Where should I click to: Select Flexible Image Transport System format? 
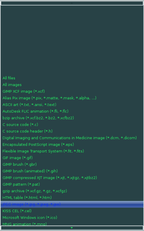(72, 151)
